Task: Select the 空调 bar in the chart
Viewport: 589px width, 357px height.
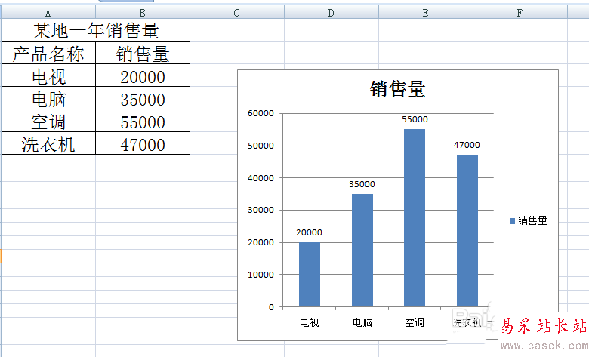Action: click(x=415, y=218)
